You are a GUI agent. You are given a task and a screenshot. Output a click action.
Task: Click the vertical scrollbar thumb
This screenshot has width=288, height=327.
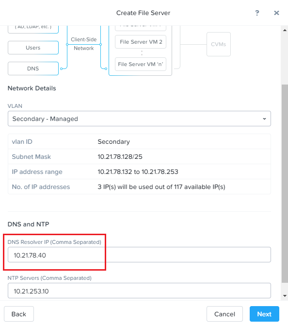pyautogui.click(x=285, y=184)
